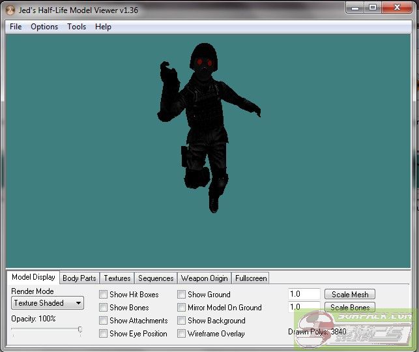The width and height of the screenshot is (419, 352).
Task: Open the File menu
Action: [16, 27]
